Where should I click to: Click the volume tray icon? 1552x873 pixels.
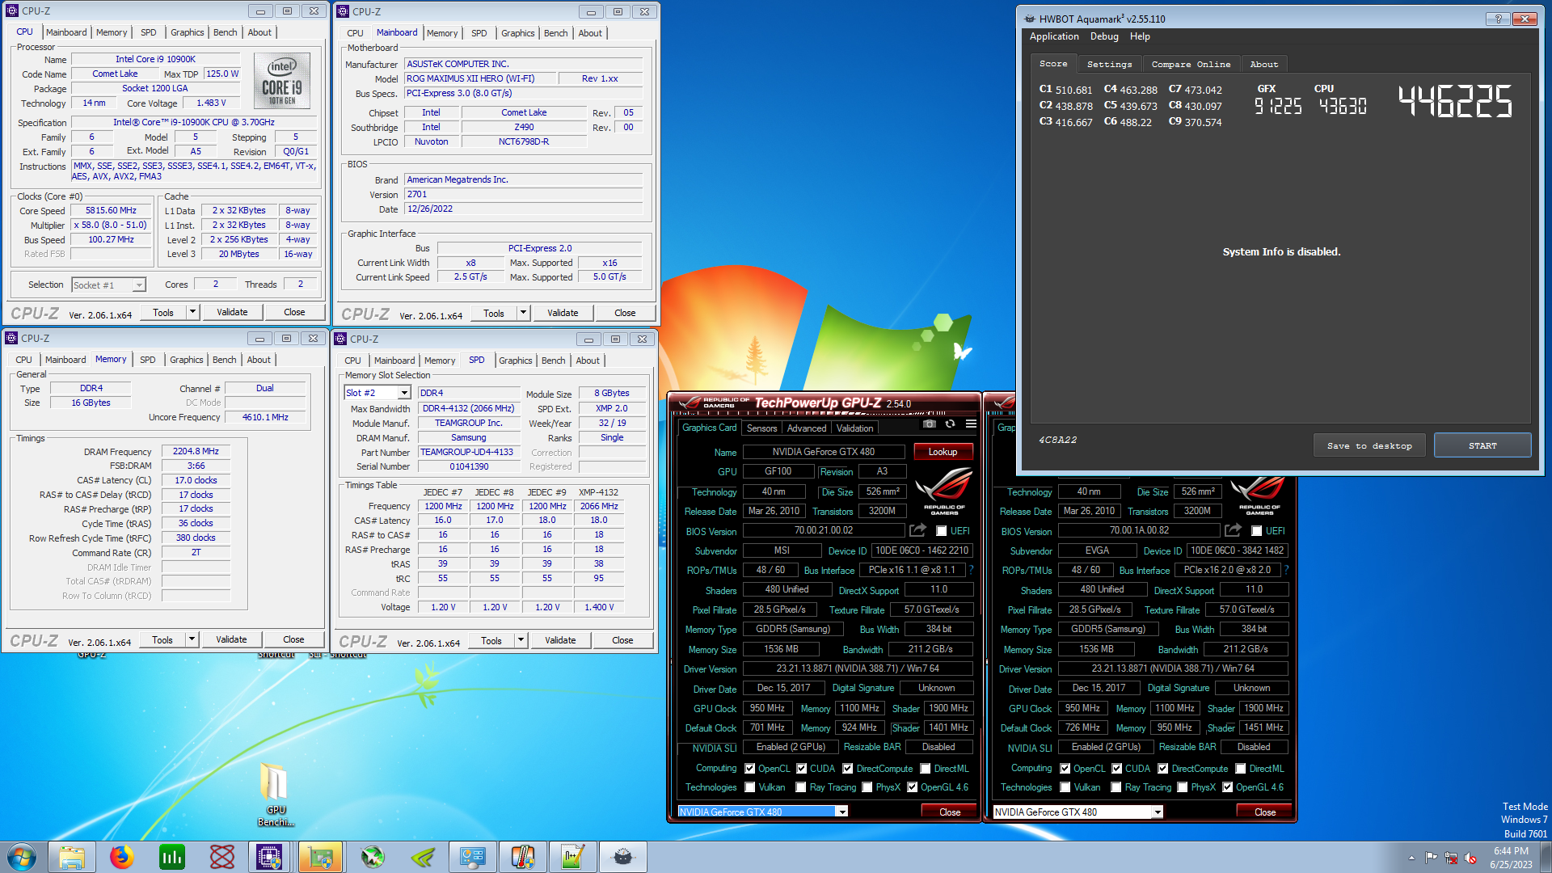(x=1470, y=858)
